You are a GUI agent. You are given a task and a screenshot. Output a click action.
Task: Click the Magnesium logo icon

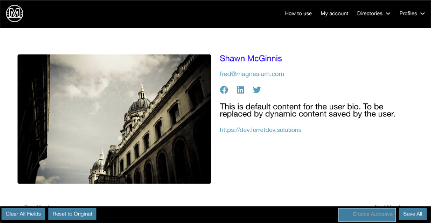pos(15,14)
